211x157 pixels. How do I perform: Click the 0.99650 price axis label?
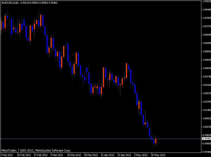pos(207,135)
